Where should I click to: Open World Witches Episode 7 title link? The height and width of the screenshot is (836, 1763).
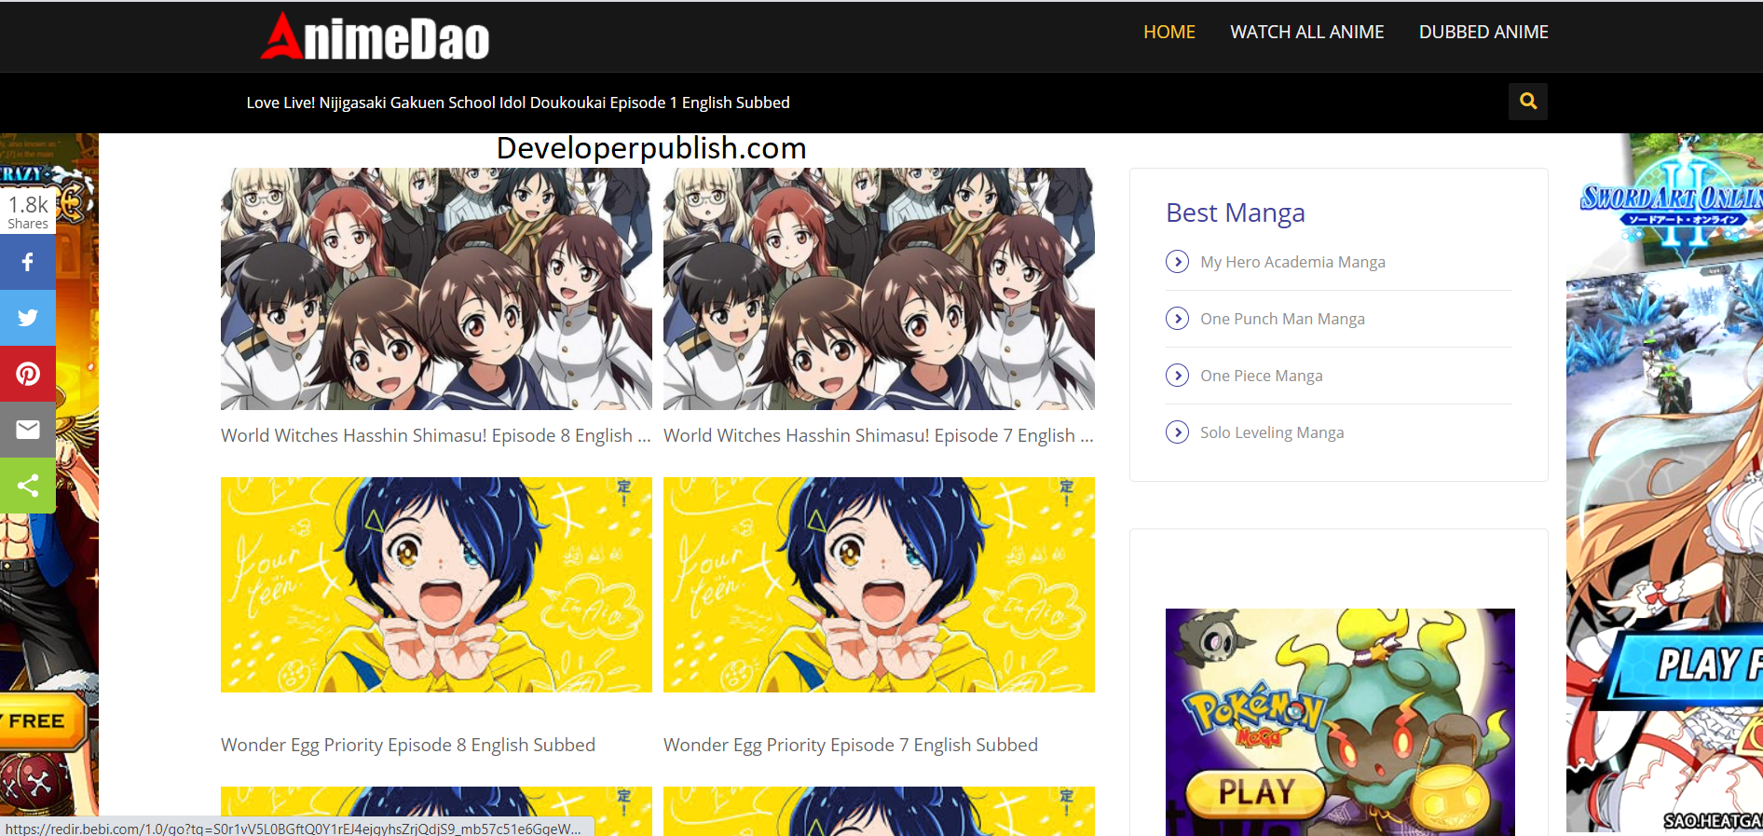click(879, 435)
